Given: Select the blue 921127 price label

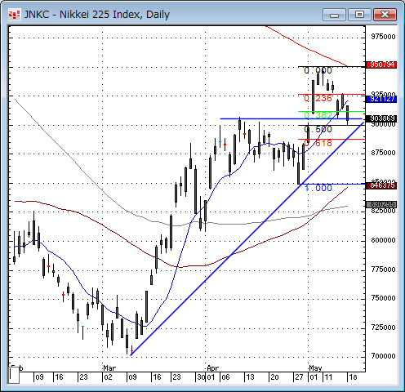Looking at the screenshot, I should 381,99.
